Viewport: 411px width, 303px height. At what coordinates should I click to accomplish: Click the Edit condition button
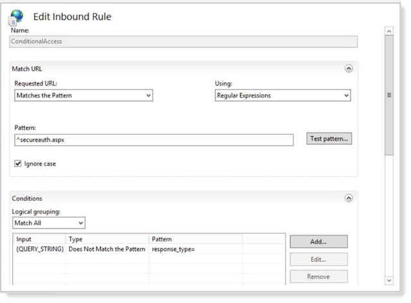click(318, 259)
